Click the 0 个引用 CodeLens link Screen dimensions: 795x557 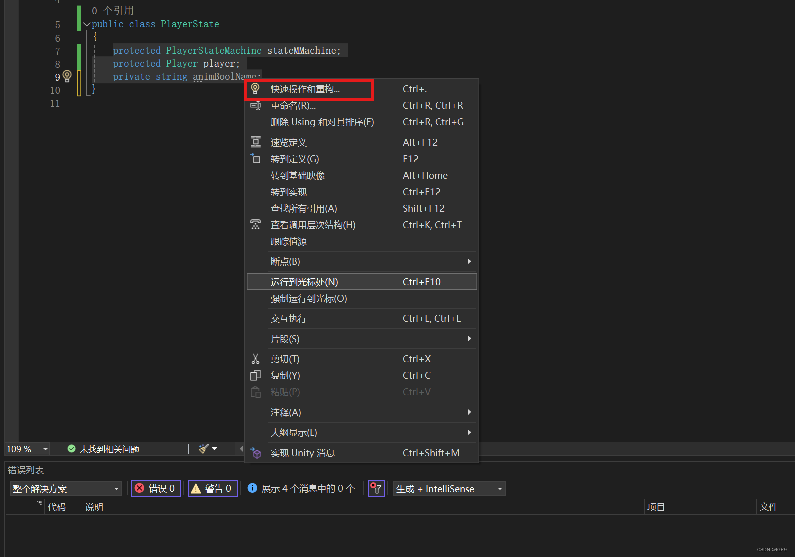point(113,11)
